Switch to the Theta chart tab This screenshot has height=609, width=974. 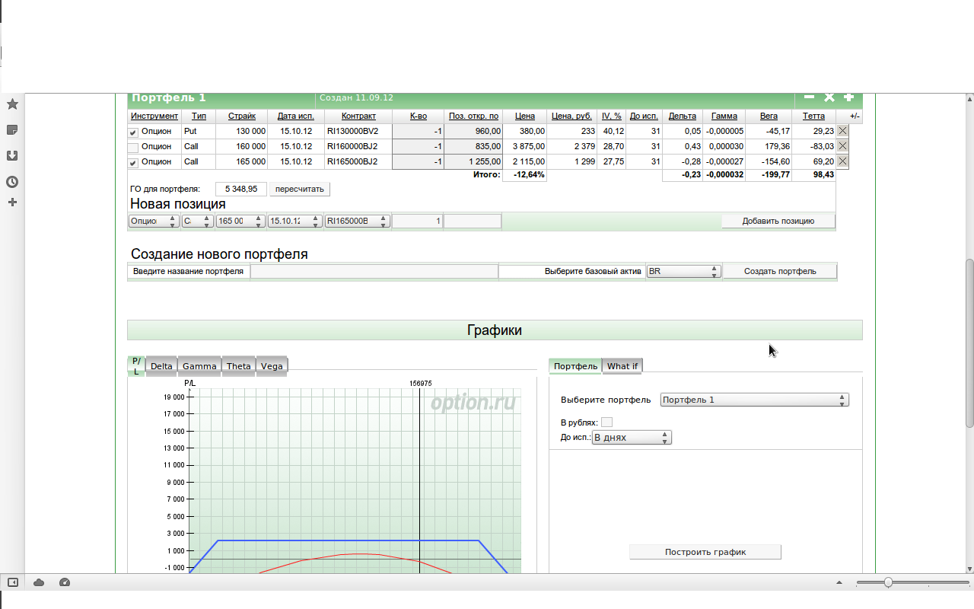238,366
